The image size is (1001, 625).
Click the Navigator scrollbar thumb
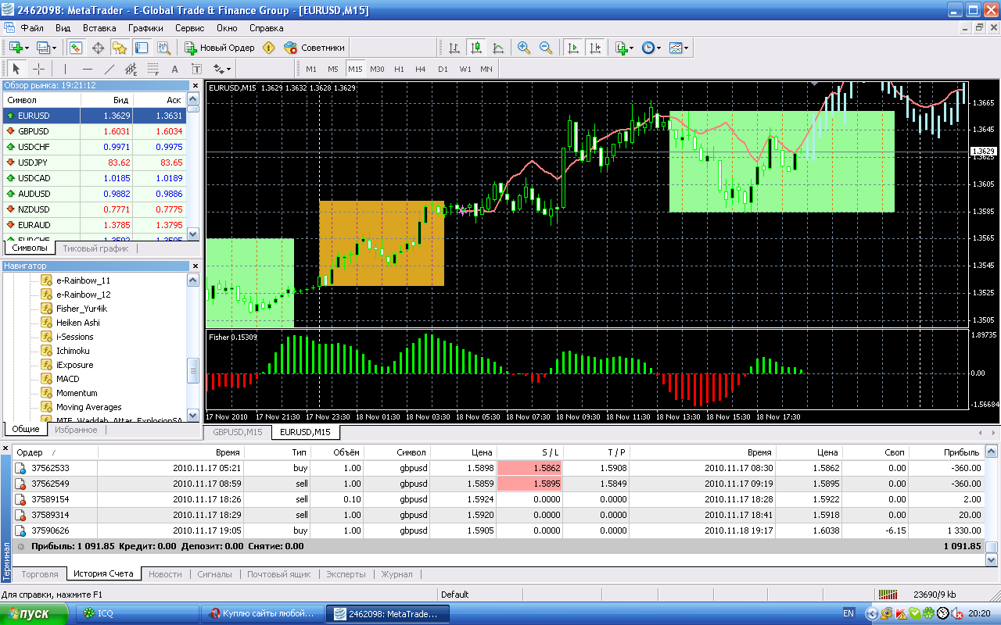click(193, 371)
